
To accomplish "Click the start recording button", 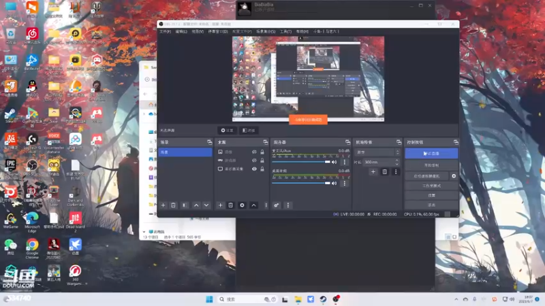I will coord(431,165).
